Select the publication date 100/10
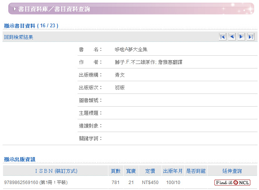This screenshot has width=259, height=190. [x=173, y=183]
